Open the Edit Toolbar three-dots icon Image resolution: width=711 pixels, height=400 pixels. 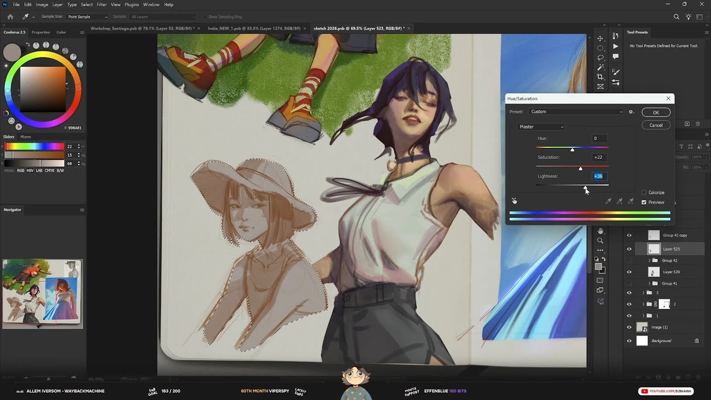(600, 250)
